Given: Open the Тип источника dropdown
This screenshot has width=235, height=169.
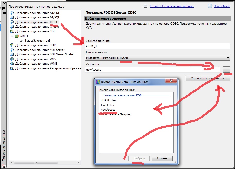Looking at the screenshot, I should click(x=228, y=58).
